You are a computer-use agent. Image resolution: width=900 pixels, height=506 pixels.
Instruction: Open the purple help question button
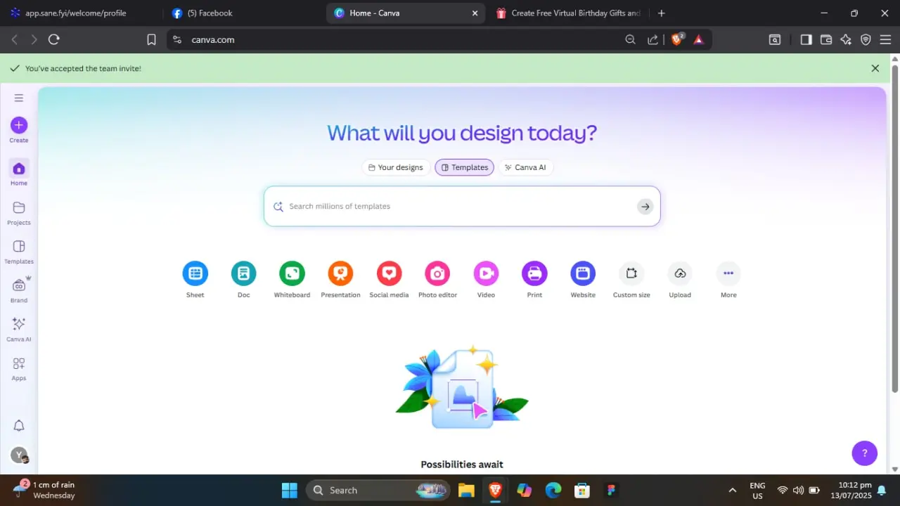click(865, 453)
